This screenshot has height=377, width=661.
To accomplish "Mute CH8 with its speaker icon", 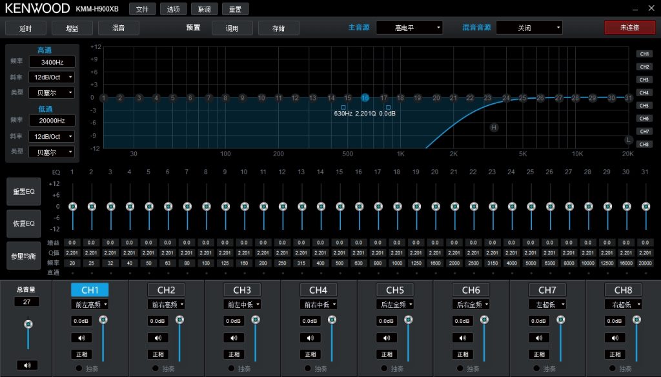I will point(615,338).
